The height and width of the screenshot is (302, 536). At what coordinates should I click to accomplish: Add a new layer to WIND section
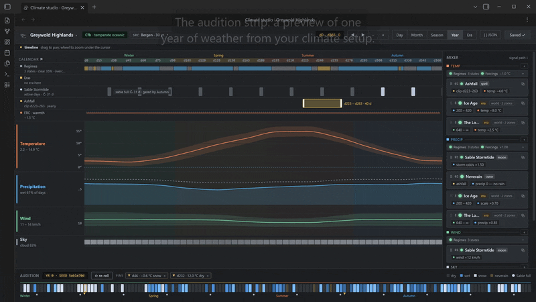[x=524, y=232]
